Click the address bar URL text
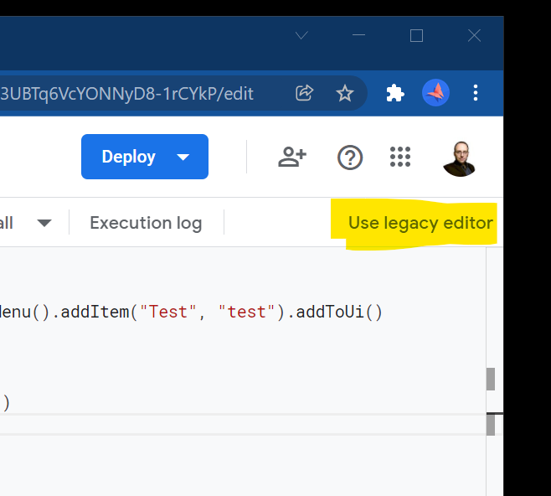The height and width of the screenshot is (496, 551). pos(126,94)
